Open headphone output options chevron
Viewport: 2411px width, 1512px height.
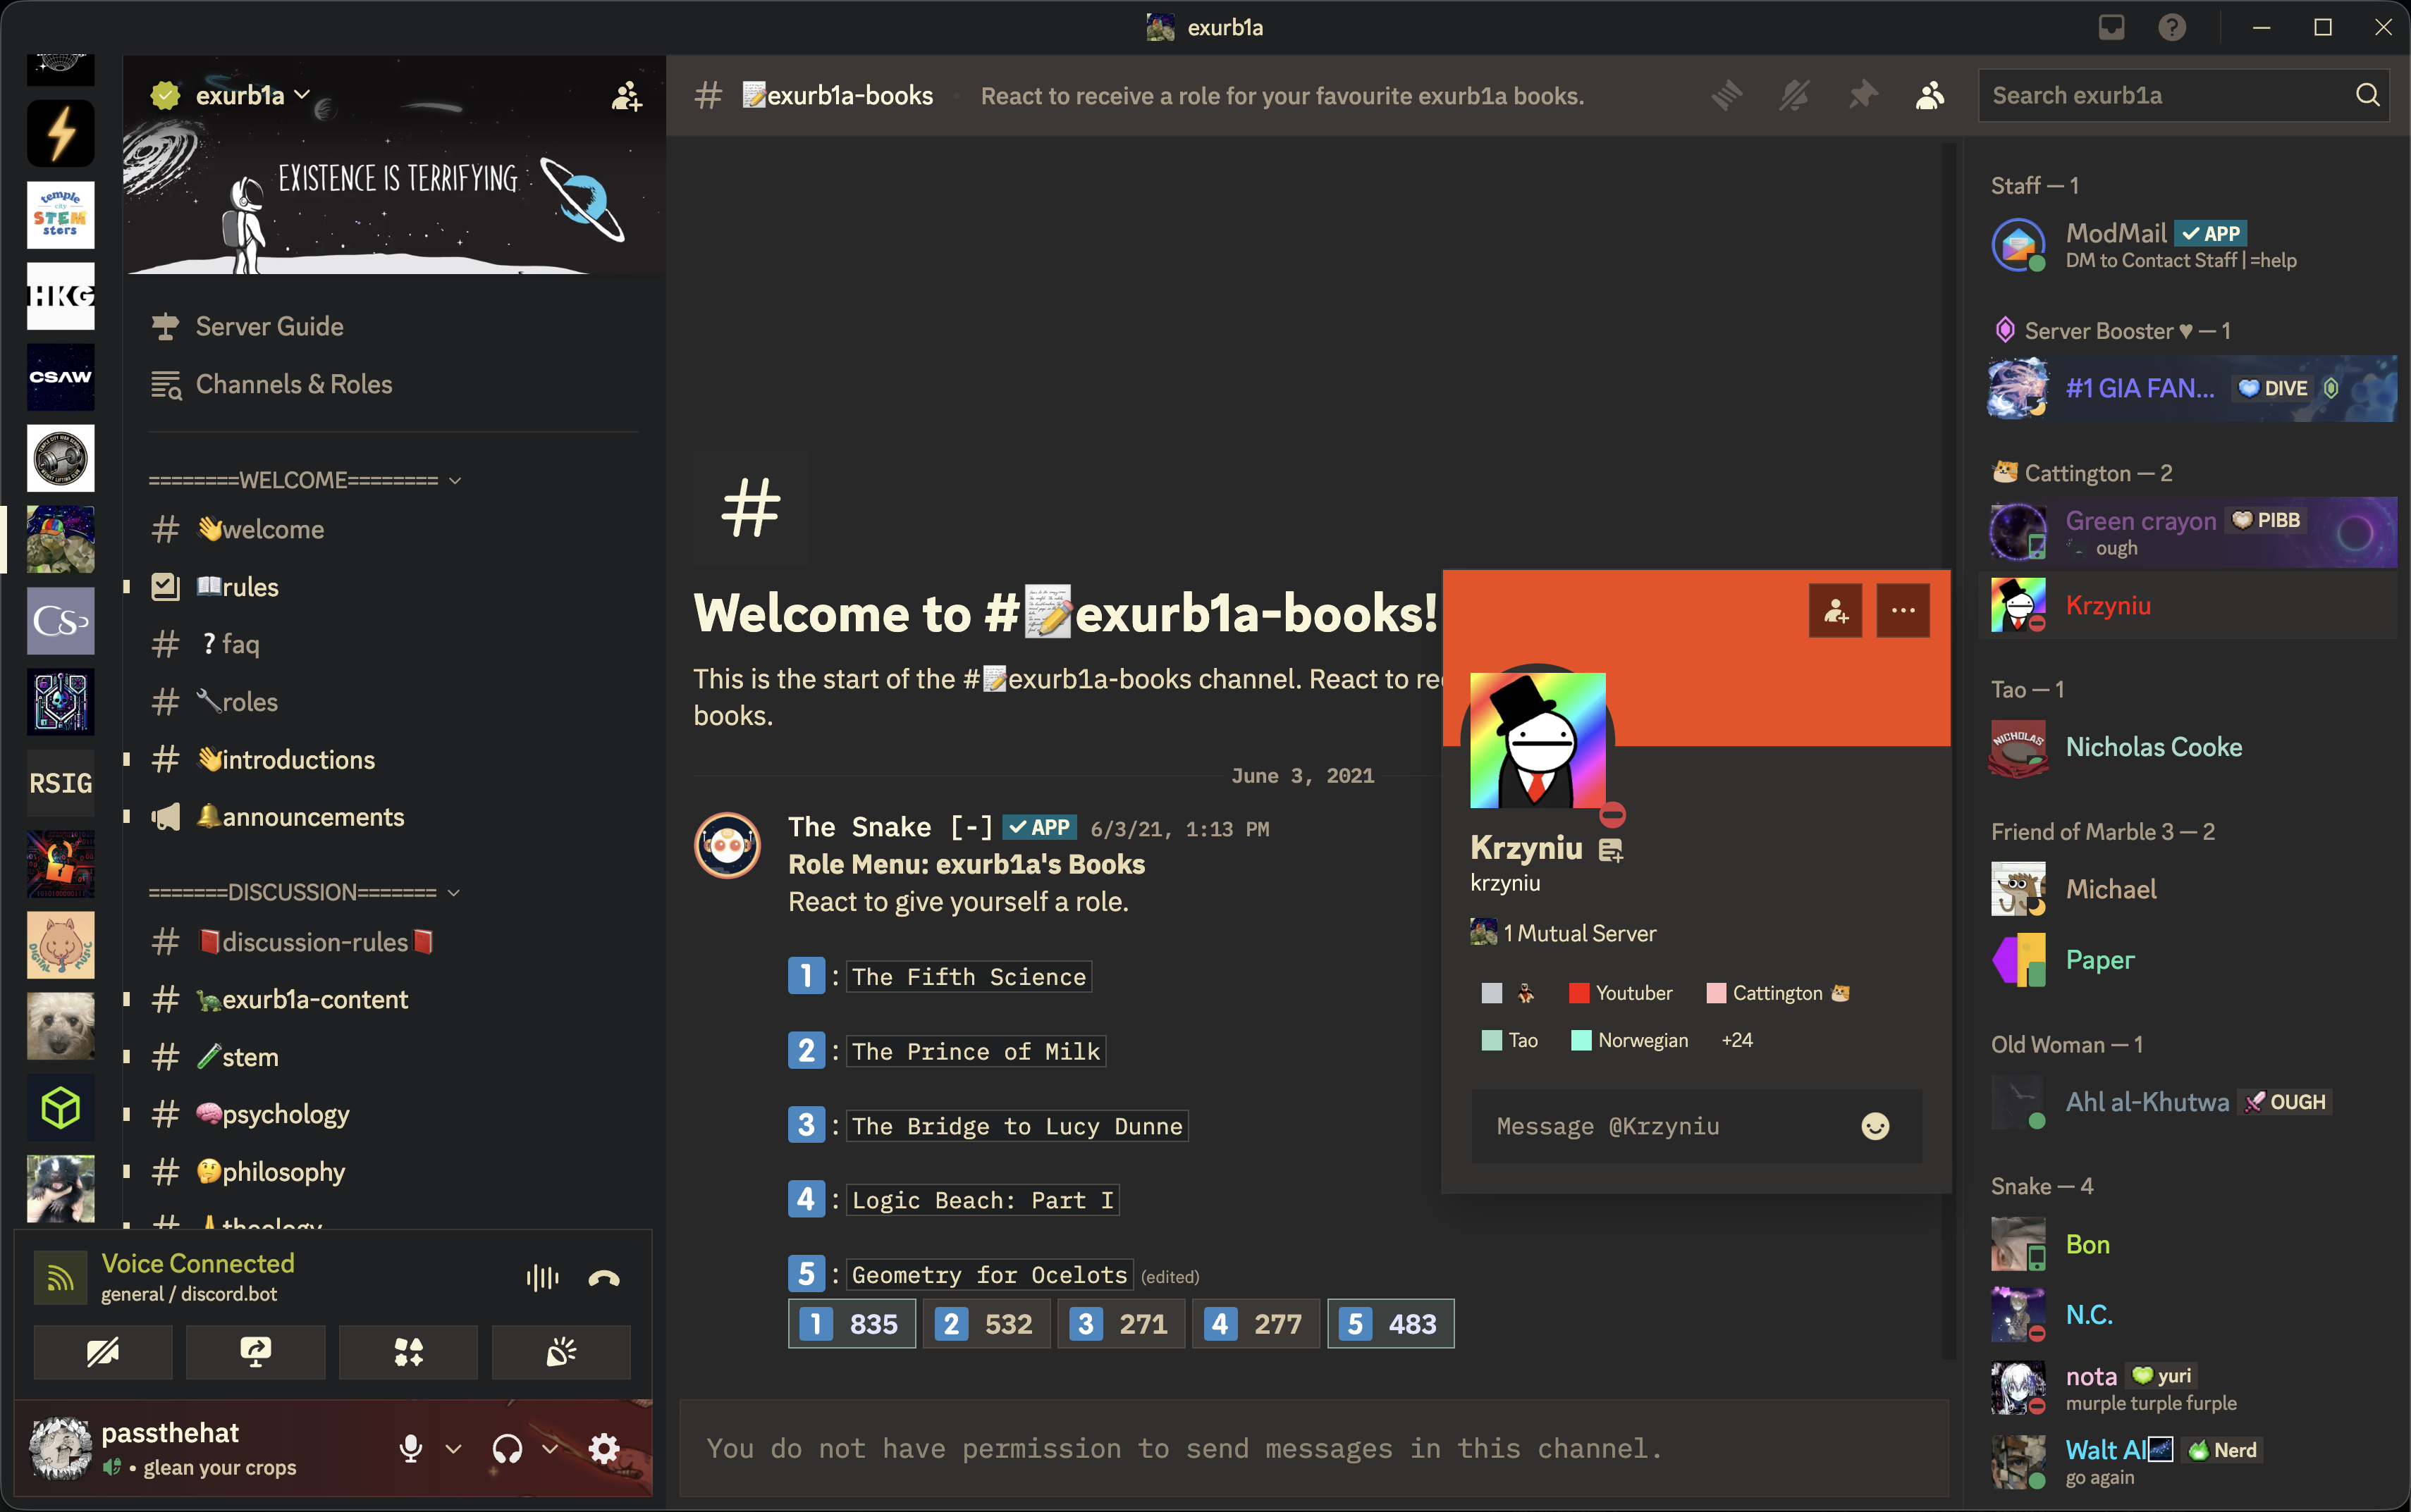coord(550,1448)
